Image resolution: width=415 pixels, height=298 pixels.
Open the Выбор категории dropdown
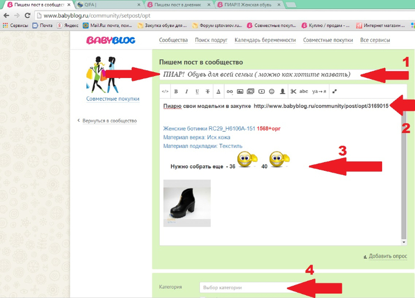point(243,288)
